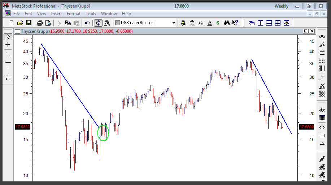
Task: Pick the diagonal trendline tool in left toolbar
Action: coord(8,55)
